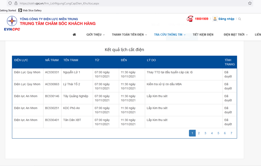
Task: Click the padlock site security icon
Action: (x=16, y=3)
